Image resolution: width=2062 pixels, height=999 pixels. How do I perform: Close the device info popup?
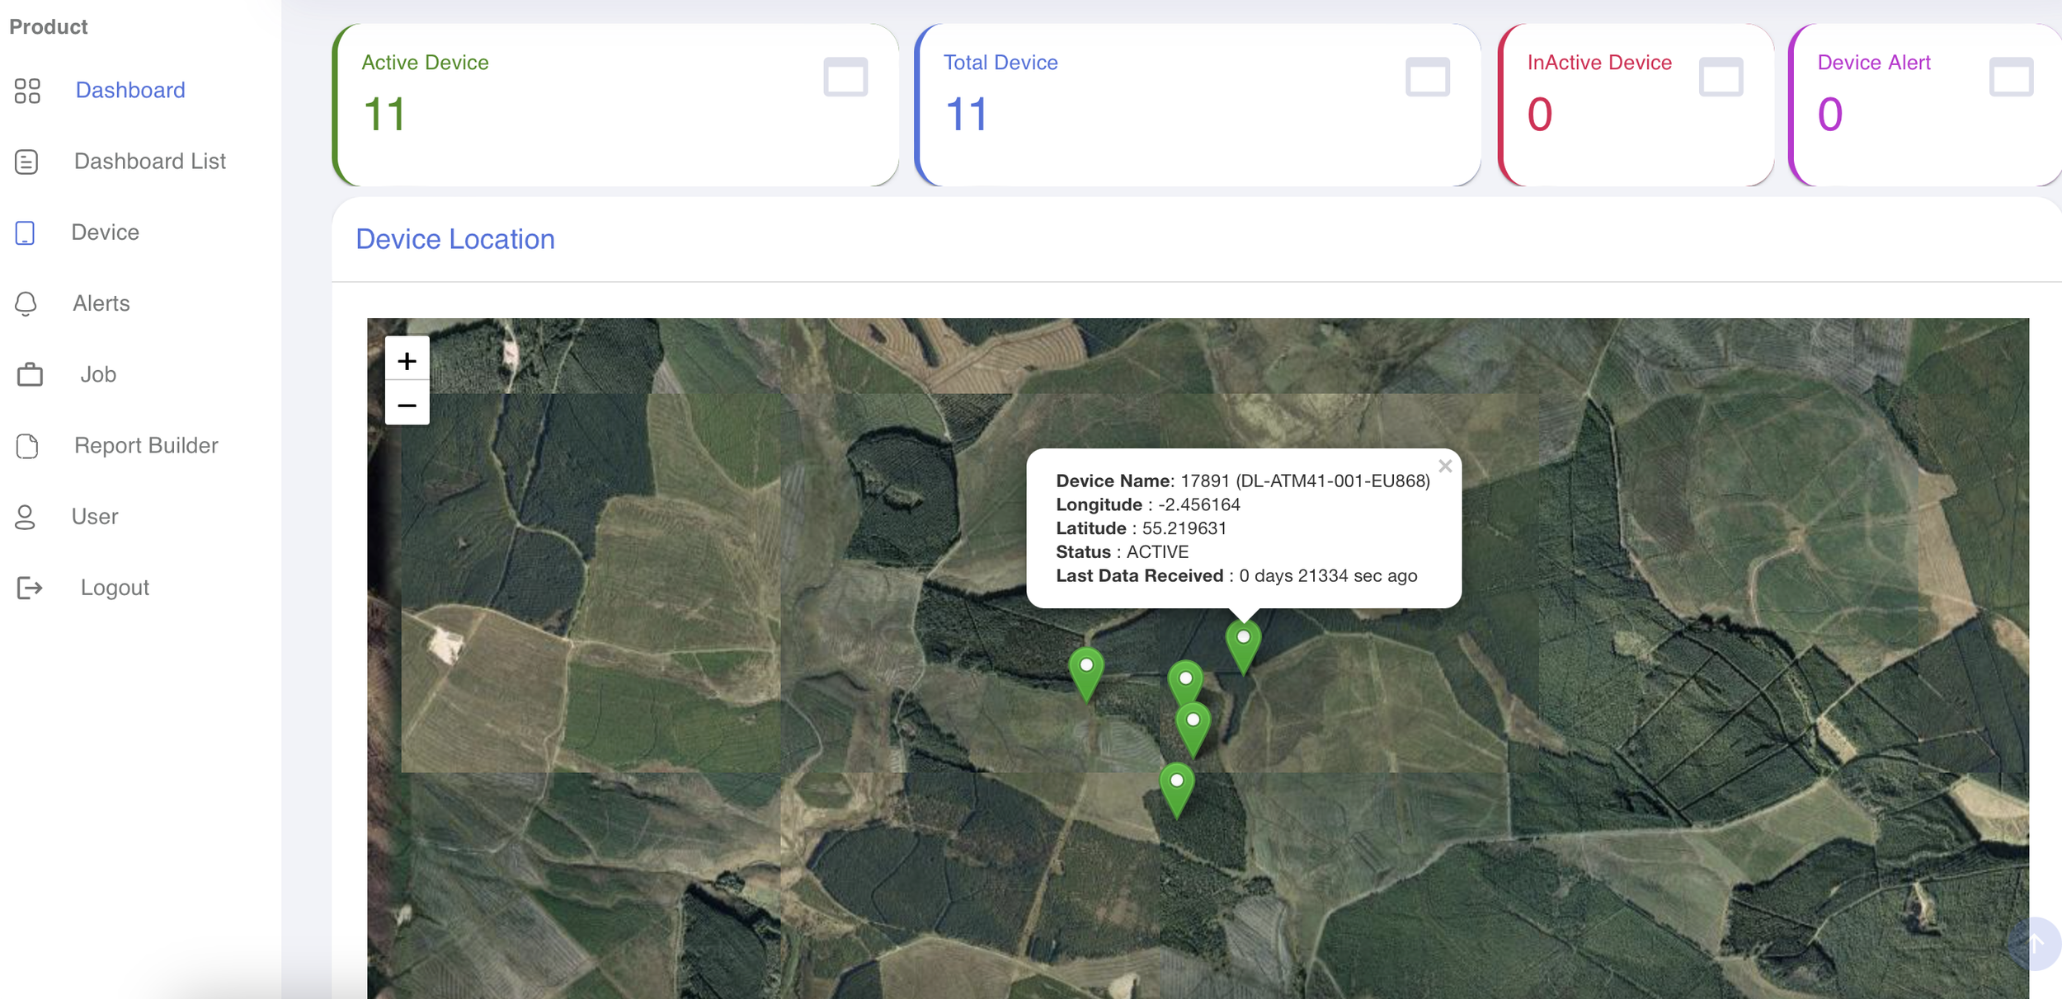[1445, 466]
